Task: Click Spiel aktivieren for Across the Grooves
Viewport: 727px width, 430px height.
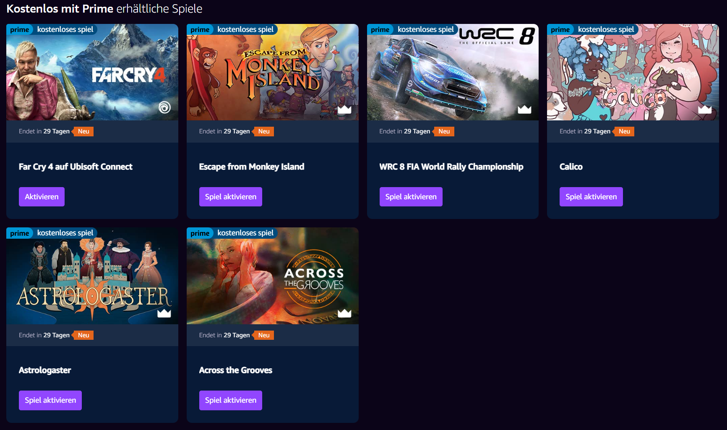Action: [231, 400]
